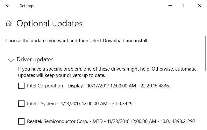
Task: Click the Intel Corporation Display 22.20.16.4836 label
Action: pyautogui.click(x=98, y=86)
